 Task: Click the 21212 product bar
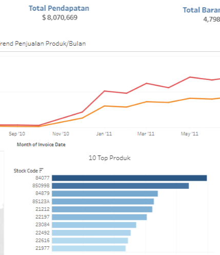102,209
